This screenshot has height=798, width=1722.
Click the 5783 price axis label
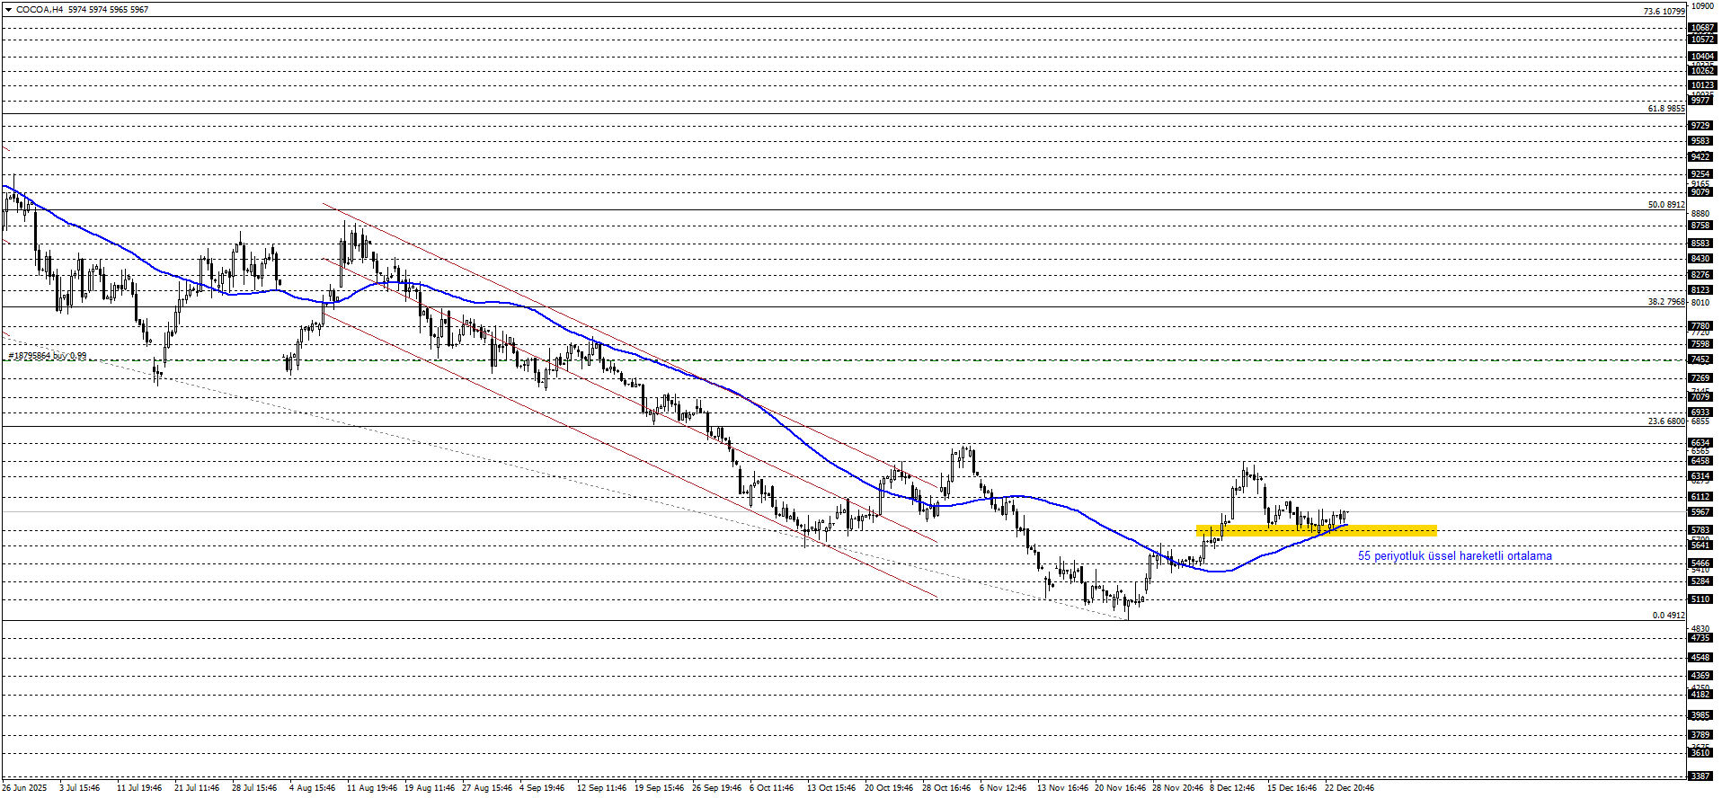1701,530
